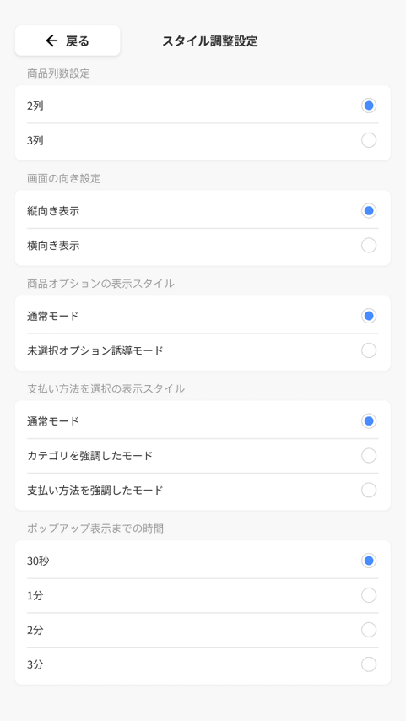Click the 3分 row label
This screenshot has height=721, width=406.
point(35,665)
